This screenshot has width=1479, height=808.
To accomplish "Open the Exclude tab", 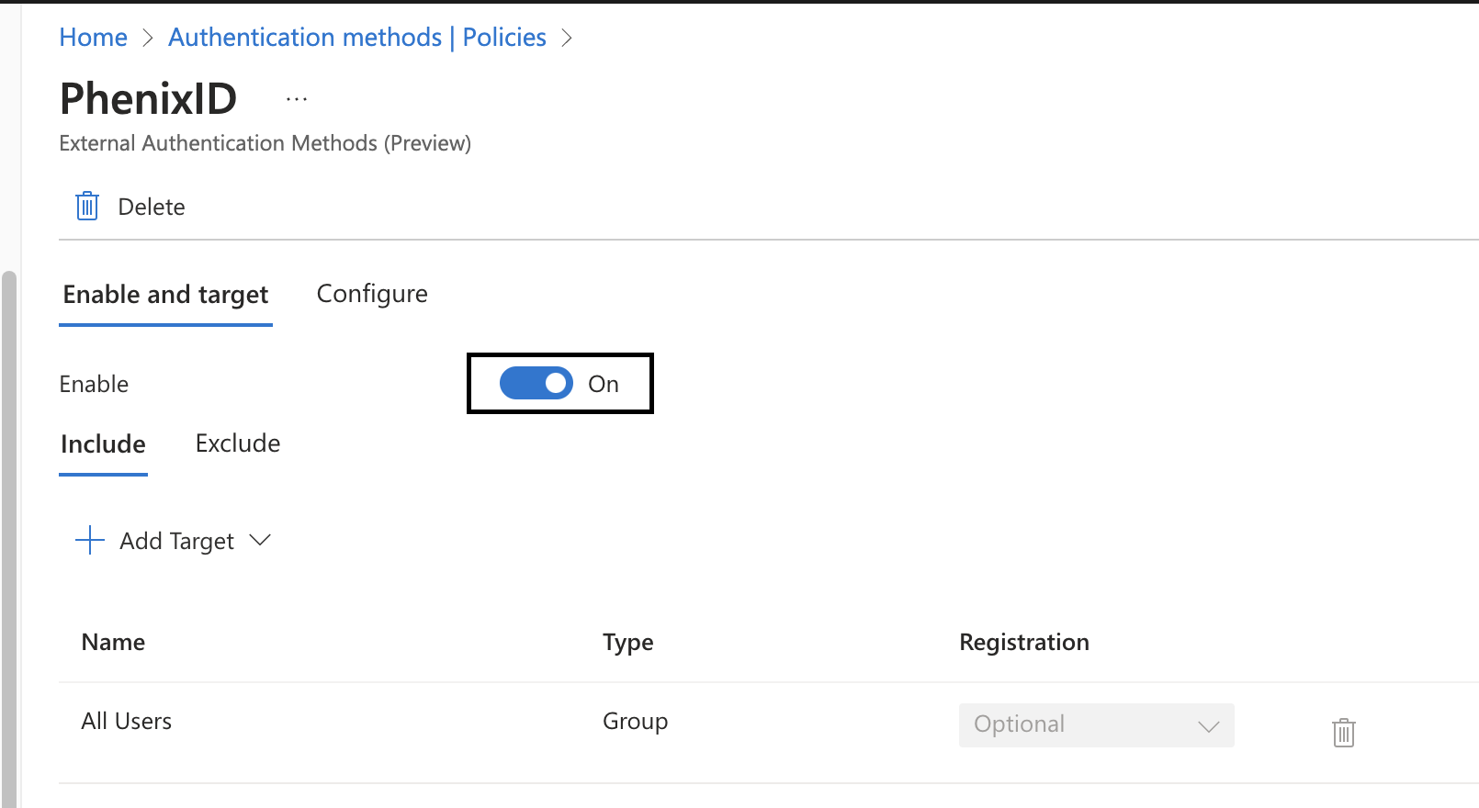I will (238, 443).
